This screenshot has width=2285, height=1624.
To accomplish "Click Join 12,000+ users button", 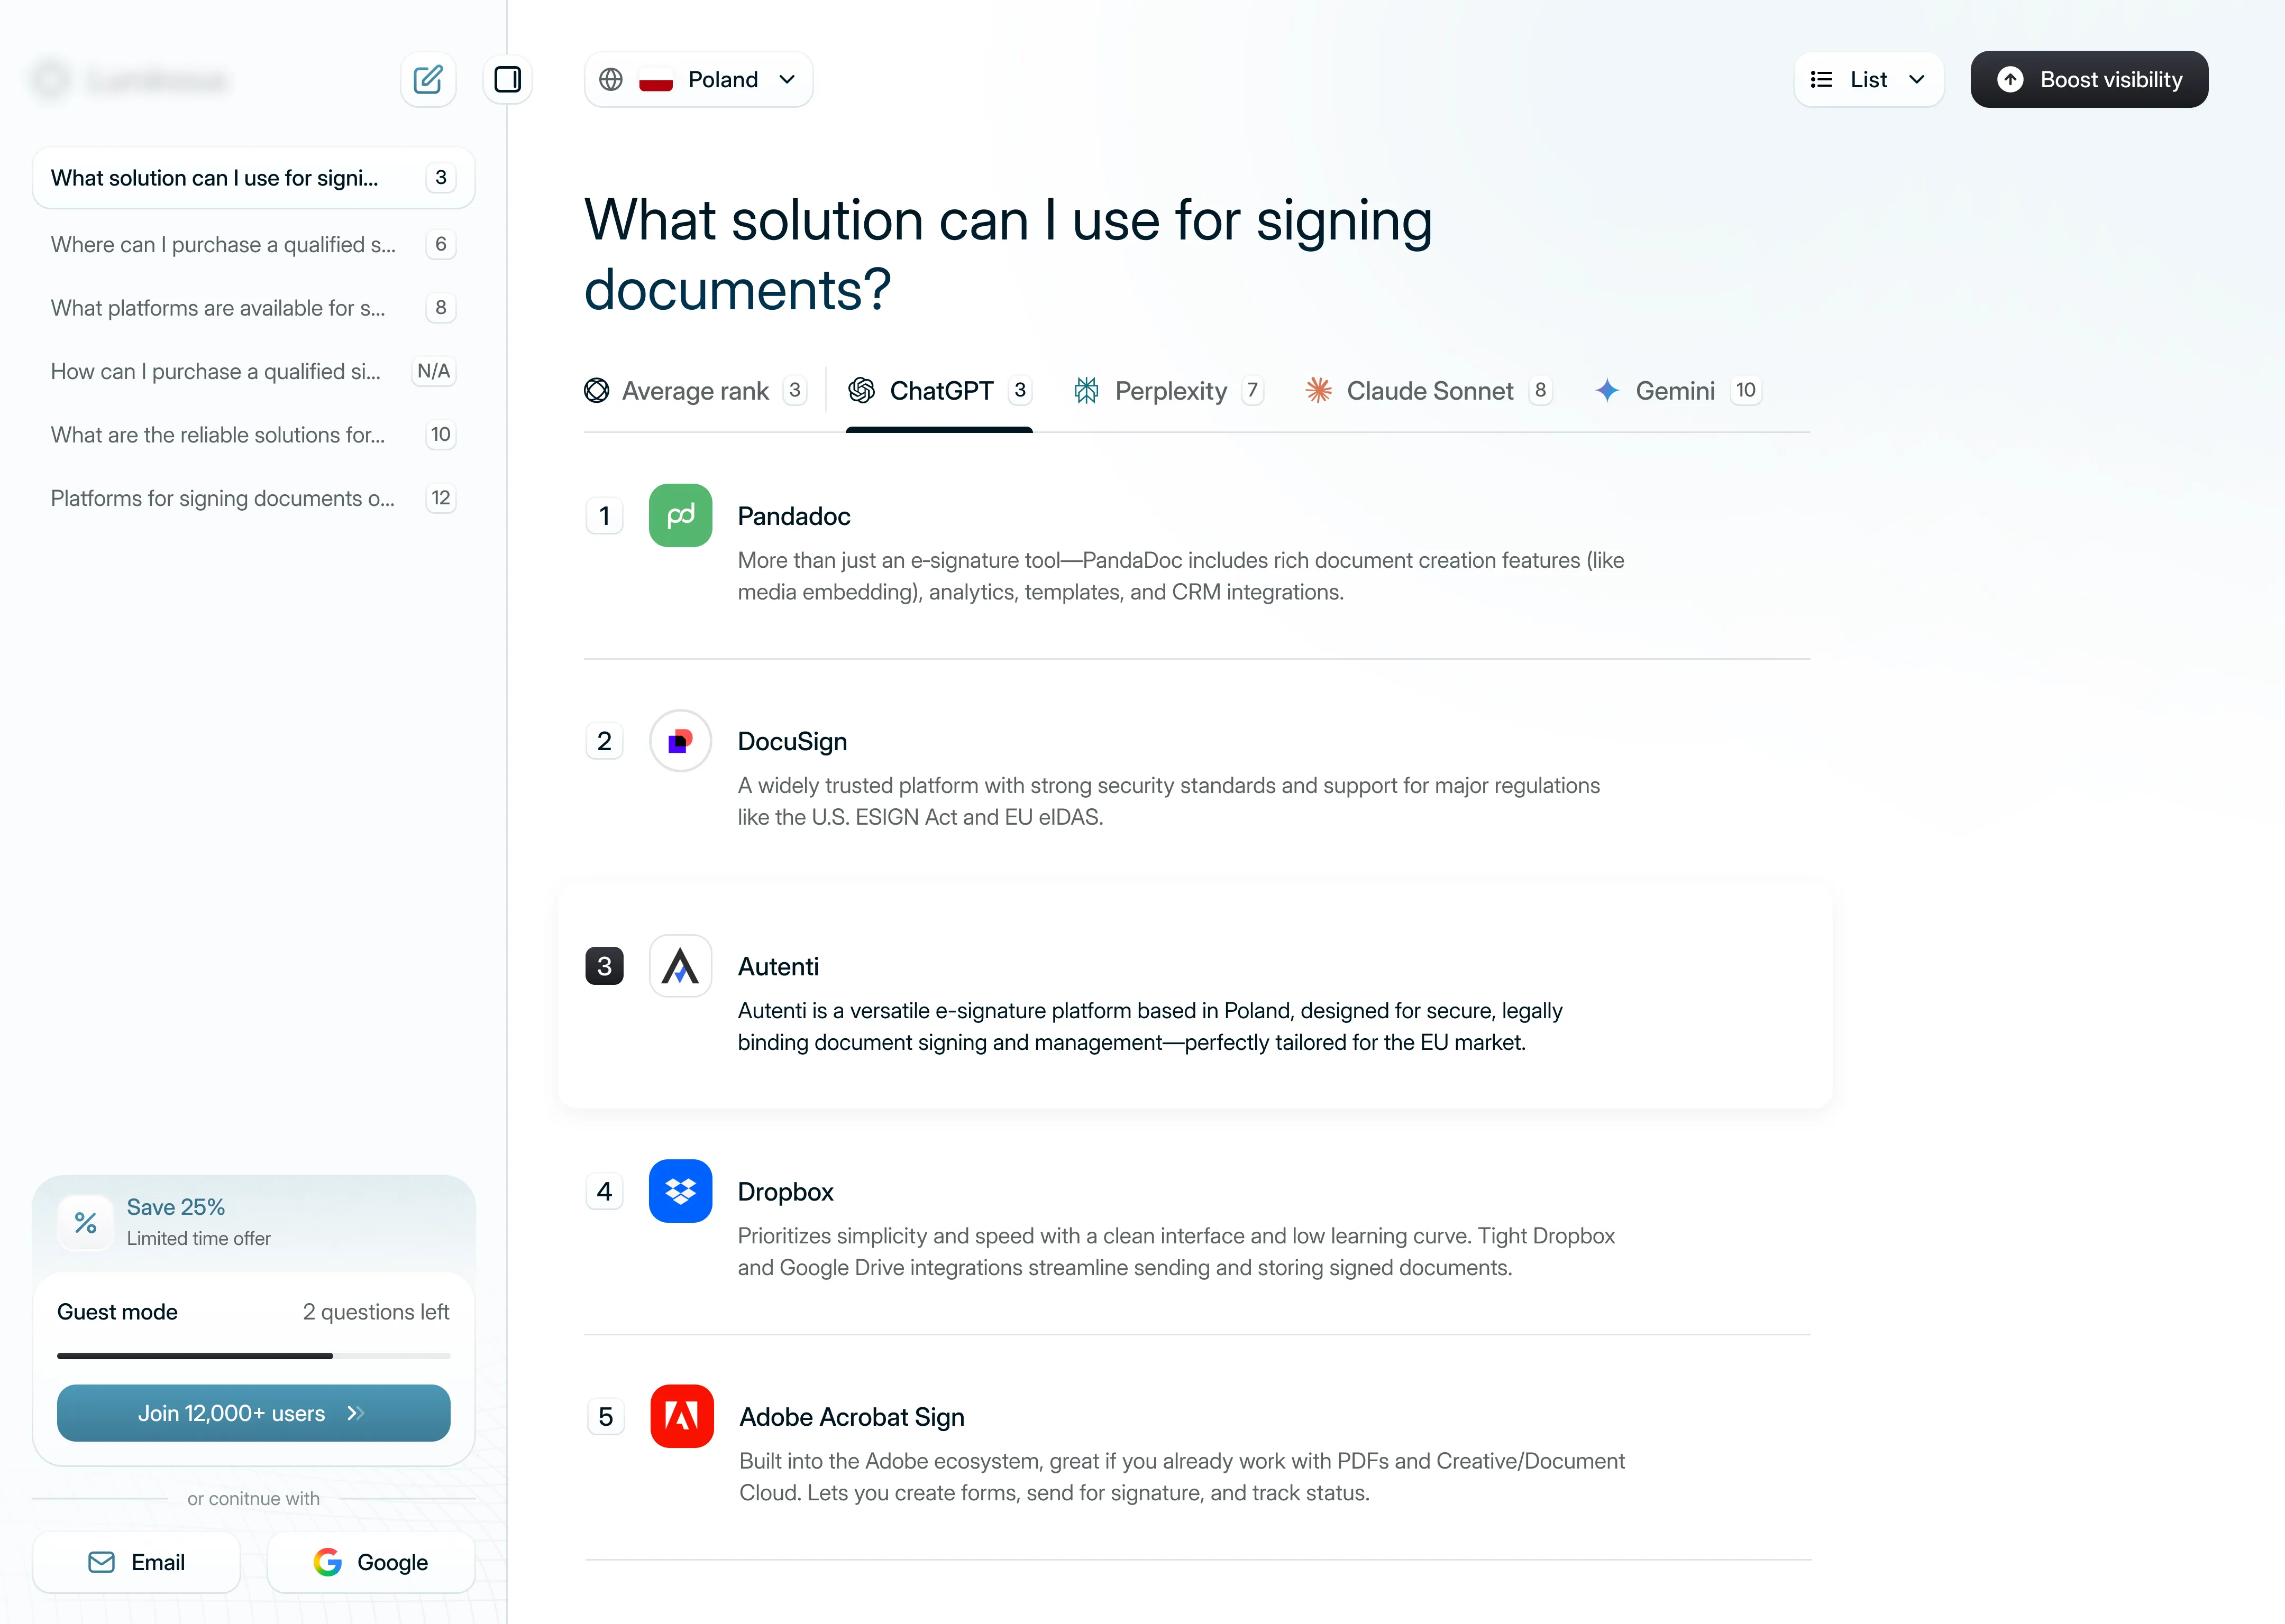I will point(253,1413).
